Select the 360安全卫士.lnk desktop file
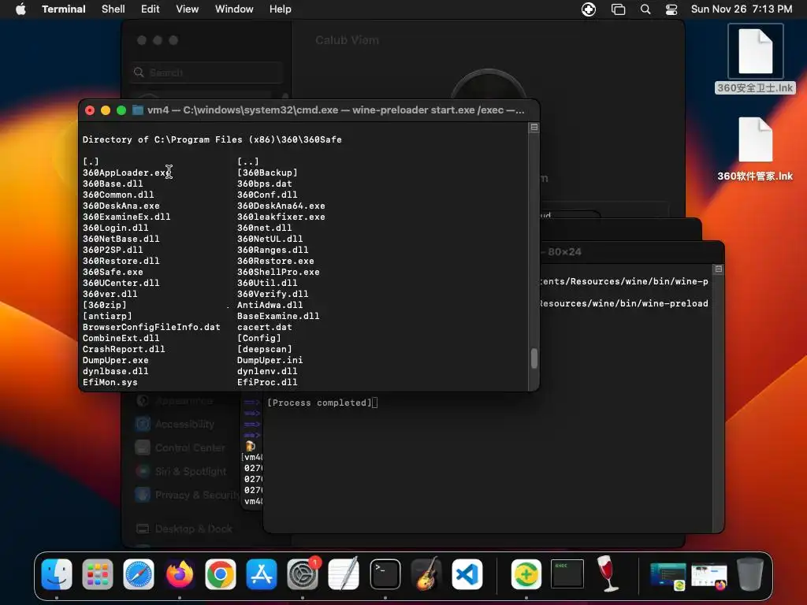This screenshot has width=807, height=605. [x=755, y=59]
